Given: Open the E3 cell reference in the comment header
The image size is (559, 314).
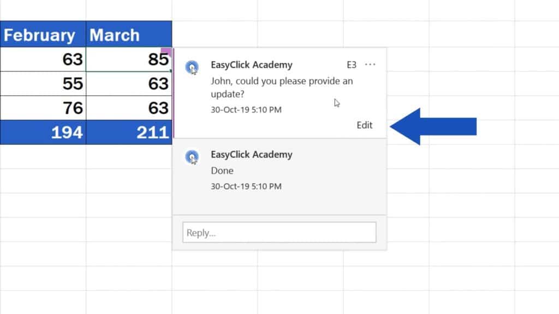Looking at the screenshot, I should (x=351, y=64).
